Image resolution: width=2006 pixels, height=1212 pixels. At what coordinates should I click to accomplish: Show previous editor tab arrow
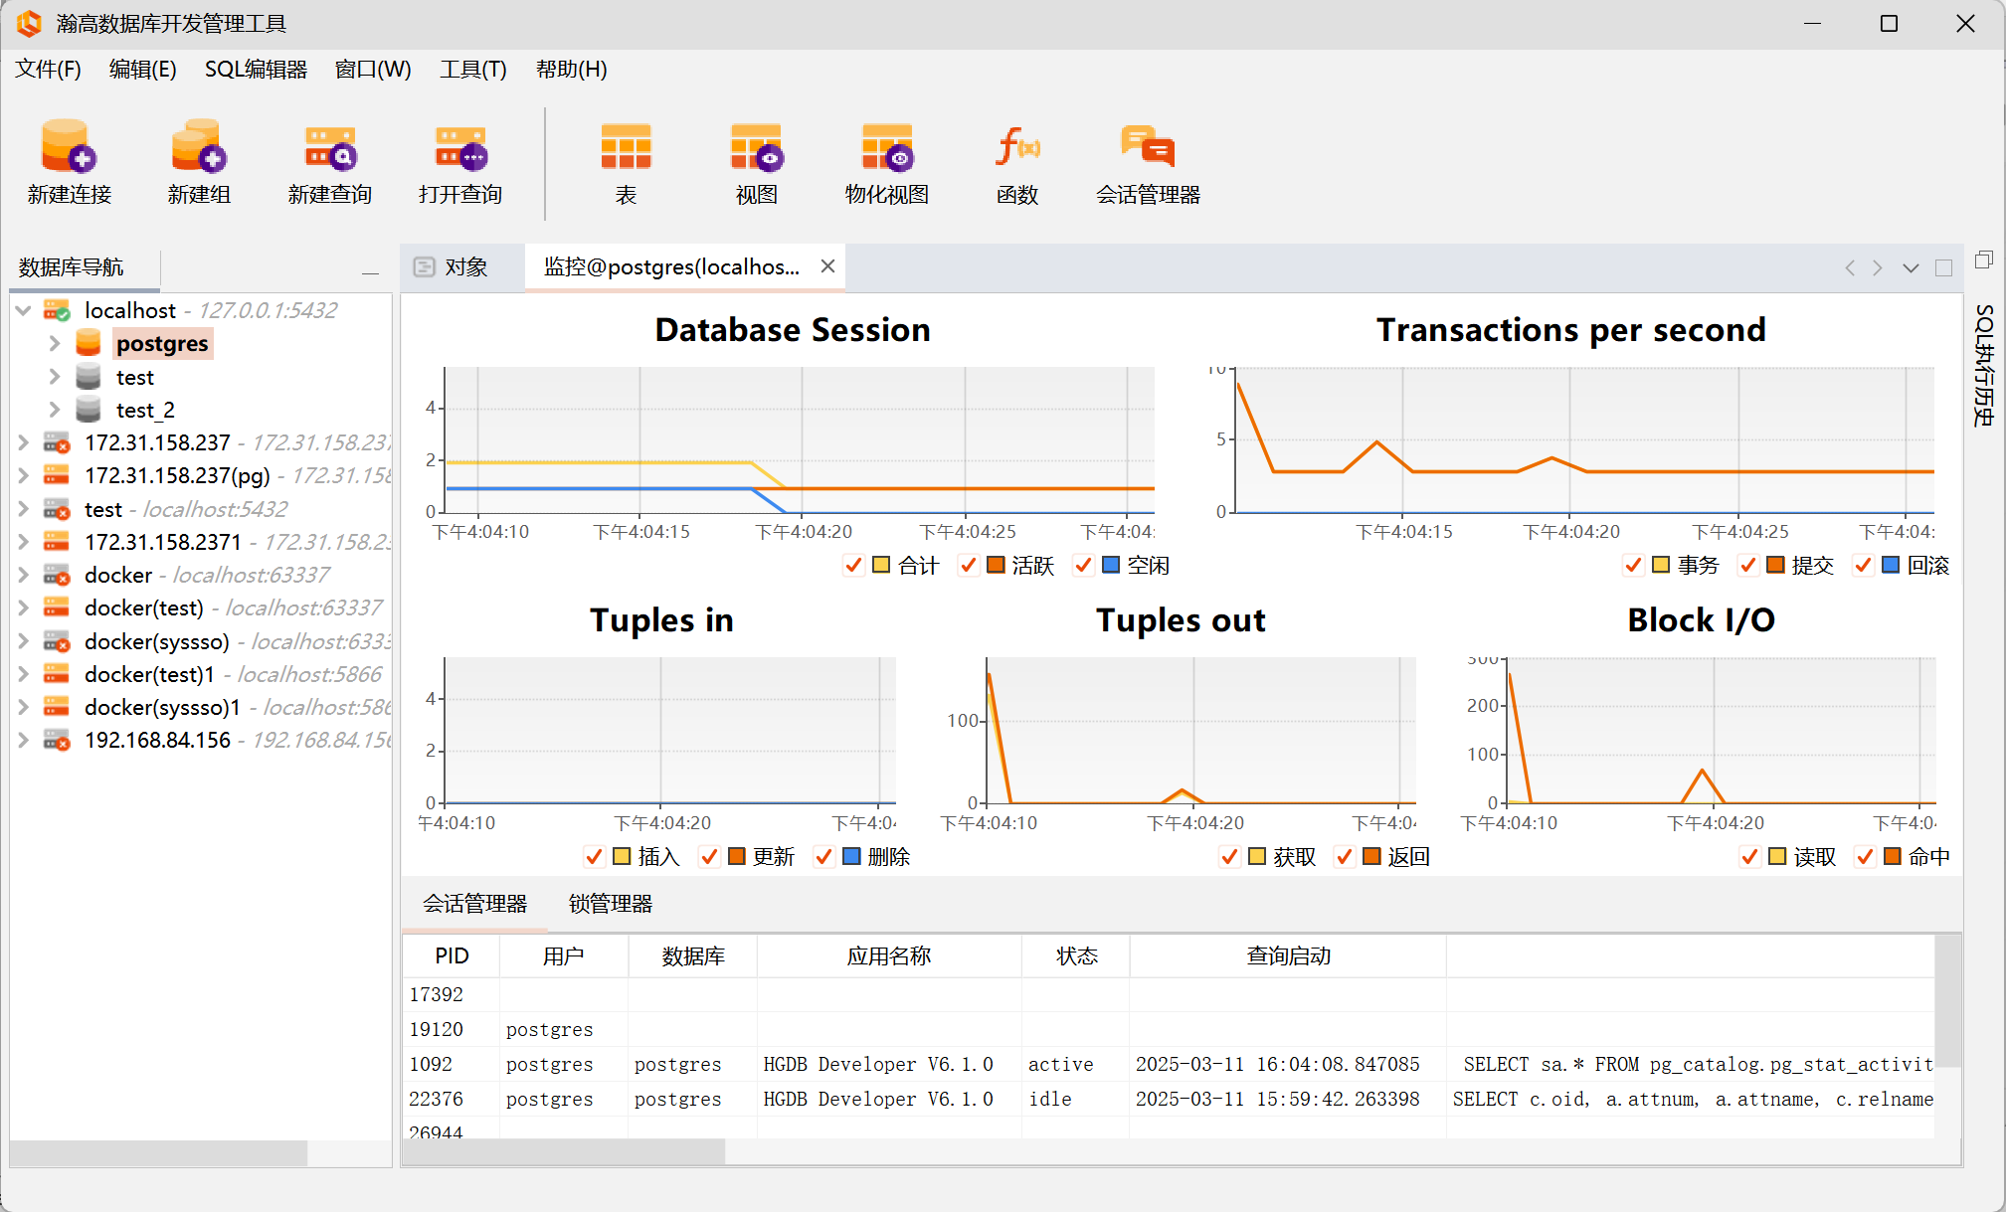(1850, 268)
